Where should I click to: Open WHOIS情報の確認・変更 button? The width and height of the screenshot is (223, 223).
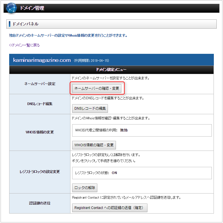[94, 145]
